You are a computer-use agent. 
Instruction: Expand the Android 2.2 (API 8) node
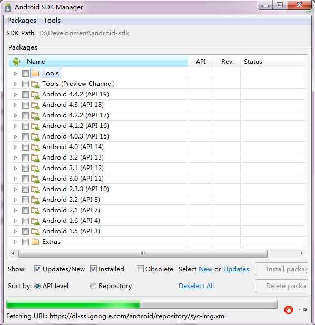coord(15,200)
